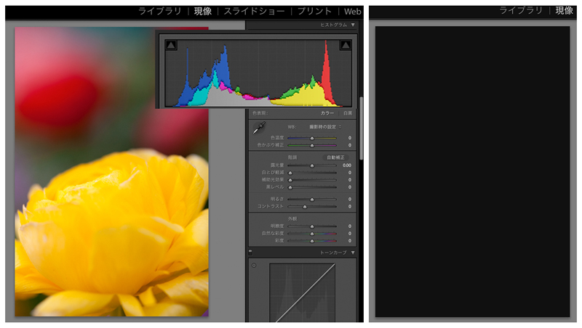Click the 黒レベル slider handle
The height and width of the screenshot is (328, 582).
tap(290, 187)
